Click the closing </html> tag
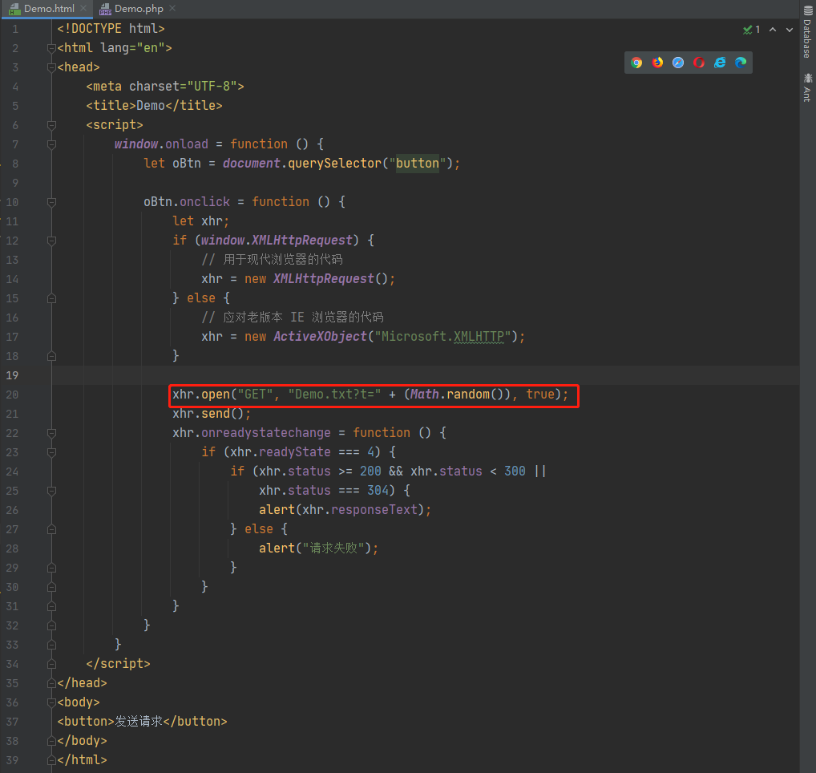The height and width of the screenshot is (773, 816). click(x=83, y=760)
